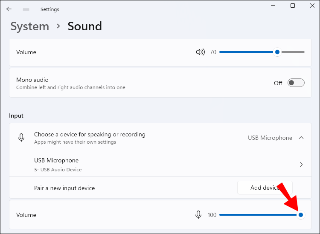Click the Add device button
This screenshot has height=234, width=320.
coord(265,188)
